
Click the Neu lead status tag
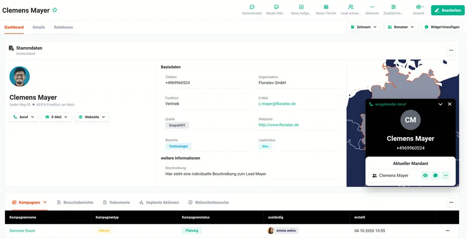click(265, 146)
